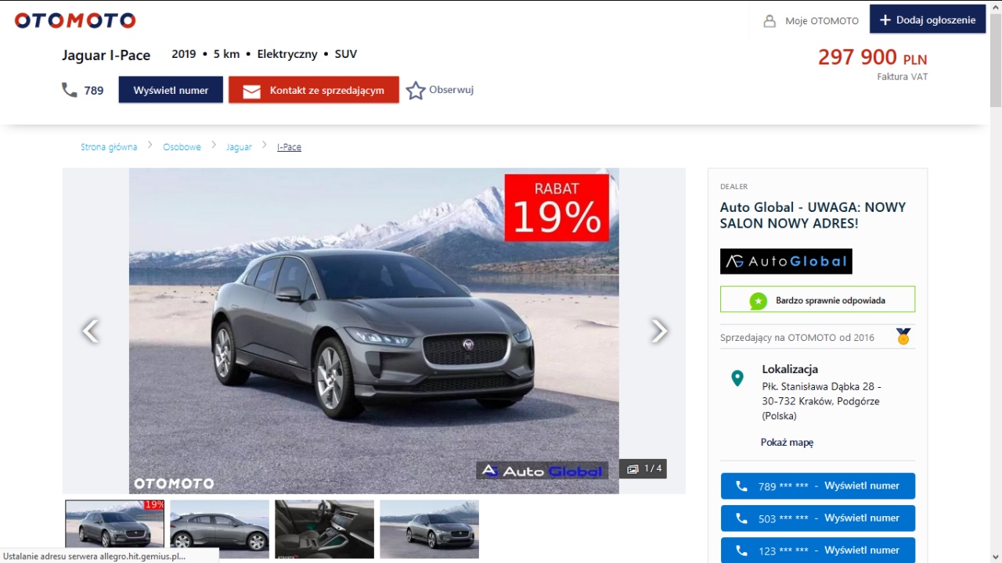
Task: Click the 297 900 PLN price
Action: click(x=872, y=57)
